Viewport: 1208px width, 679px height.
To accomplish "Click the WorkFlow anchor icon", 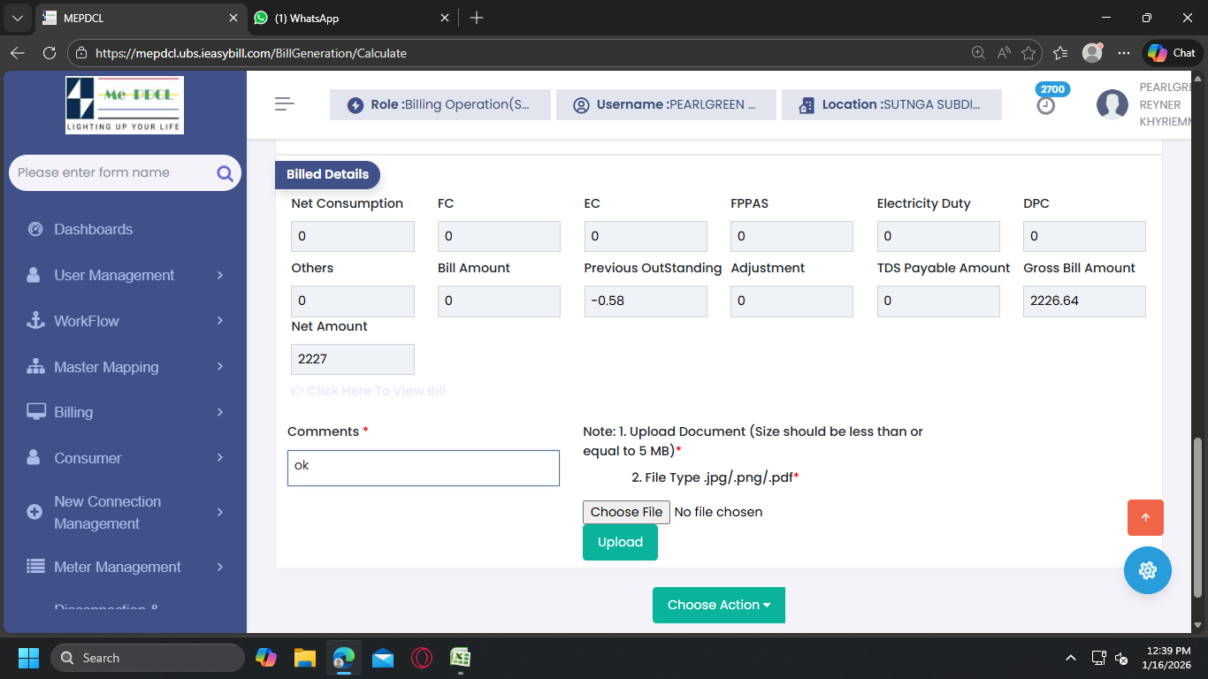I will click(x=35, y=321).
